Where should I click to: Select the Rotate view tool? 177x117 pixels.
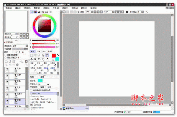pyautogui.click(x=39, y=59)
